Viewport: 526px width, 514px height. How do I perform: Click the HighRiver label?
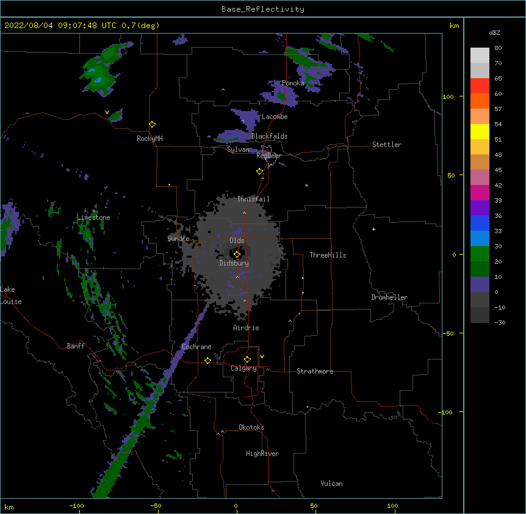coord(262,454)
